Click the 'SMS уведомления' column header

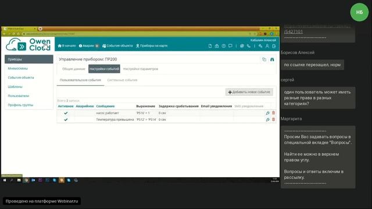(249, 106)
